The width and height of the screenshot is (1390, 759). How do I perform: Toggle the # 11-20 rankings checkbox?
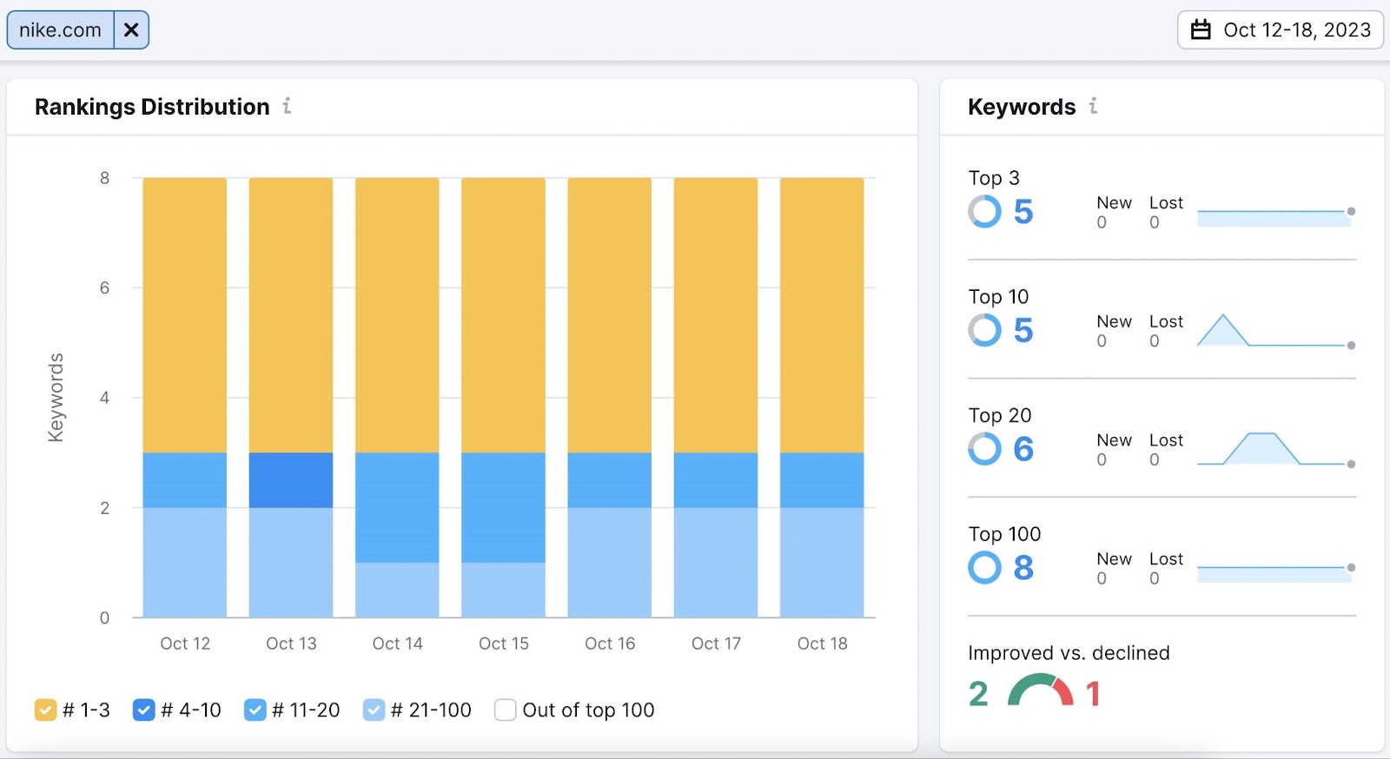[x=255, y=710]
